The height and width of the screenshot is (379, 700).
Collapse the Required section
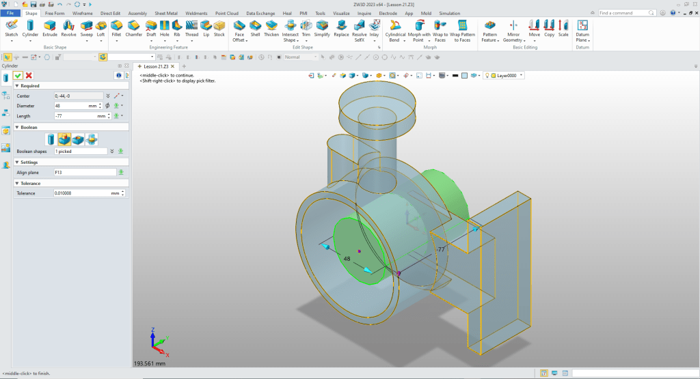coord(17,86)
